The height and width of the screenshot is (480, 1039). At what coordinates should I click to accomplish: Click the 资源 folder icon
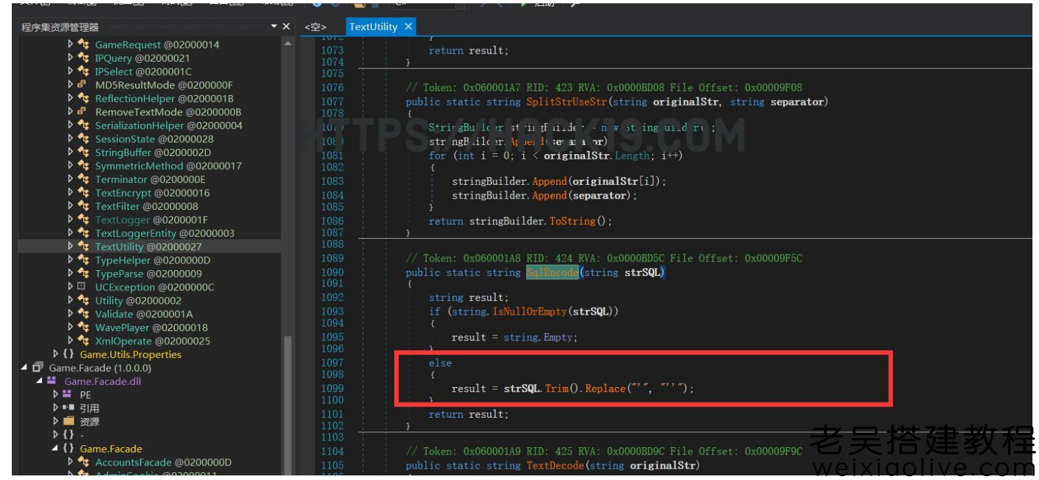coord(68,421)
